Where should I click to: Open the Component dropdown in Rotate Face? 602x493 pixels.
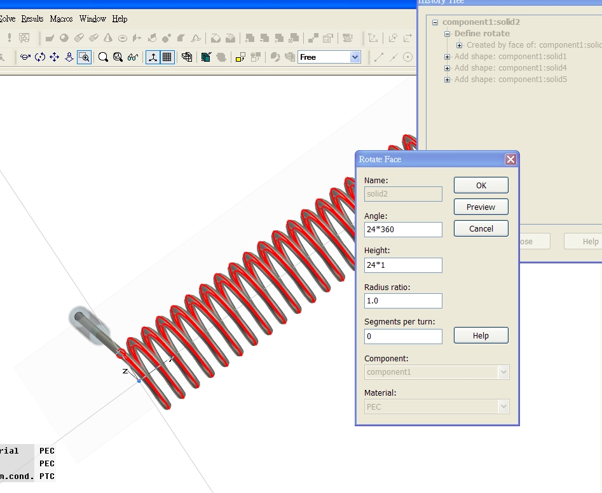pos(503,372)
